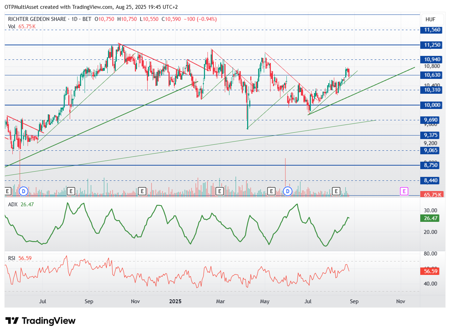Screen dimensions: 450x334
Task: Open the dividend D marker from 2025
Action: (x=288, y=191)
